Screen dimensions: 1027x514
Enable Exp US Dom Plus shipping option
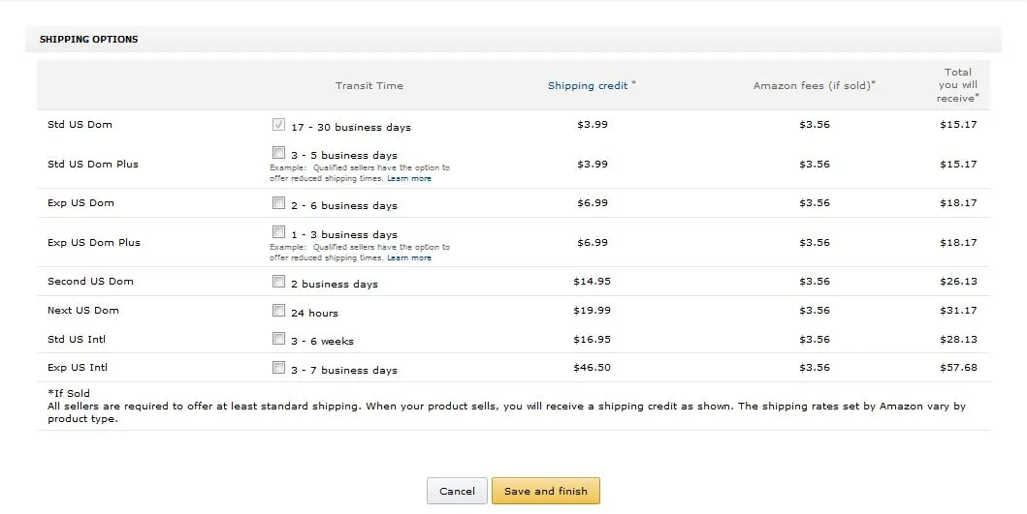click(x=278, y=233)
